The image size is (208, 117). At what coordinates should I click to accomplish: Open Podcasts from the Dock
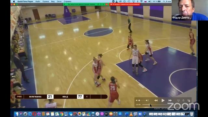click(x=102, y=114)
